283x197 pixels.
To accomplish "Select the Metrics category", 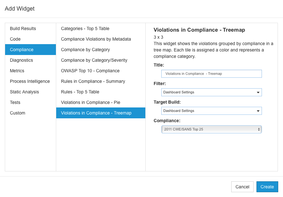I will (30, 71).
